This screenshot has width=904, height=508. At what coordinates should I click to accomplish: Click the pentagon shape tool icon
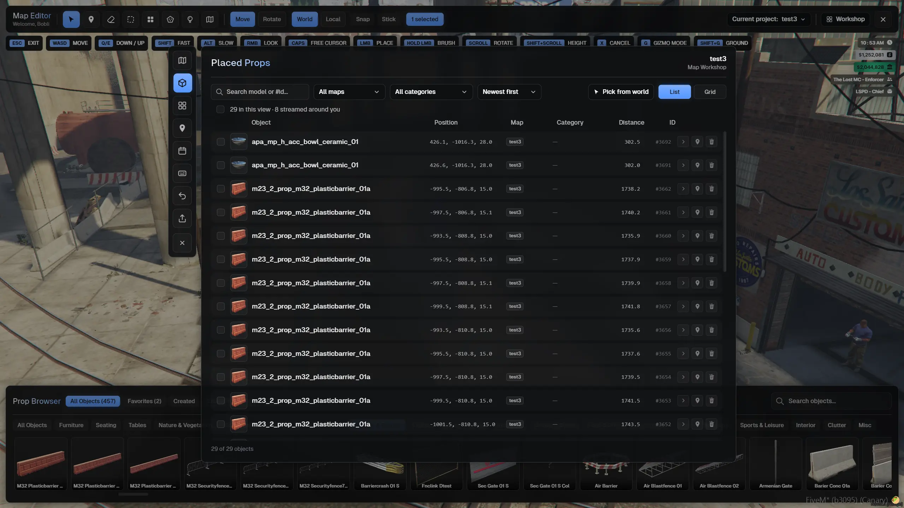(170, 19)
